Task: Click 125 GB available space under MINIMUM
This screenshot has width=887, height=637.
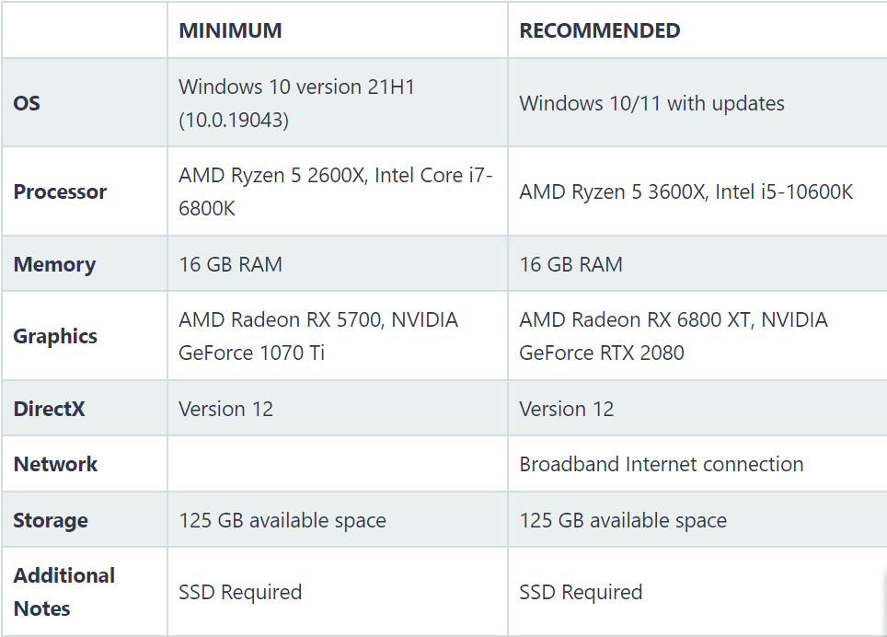Action: (x=282, y=520)
